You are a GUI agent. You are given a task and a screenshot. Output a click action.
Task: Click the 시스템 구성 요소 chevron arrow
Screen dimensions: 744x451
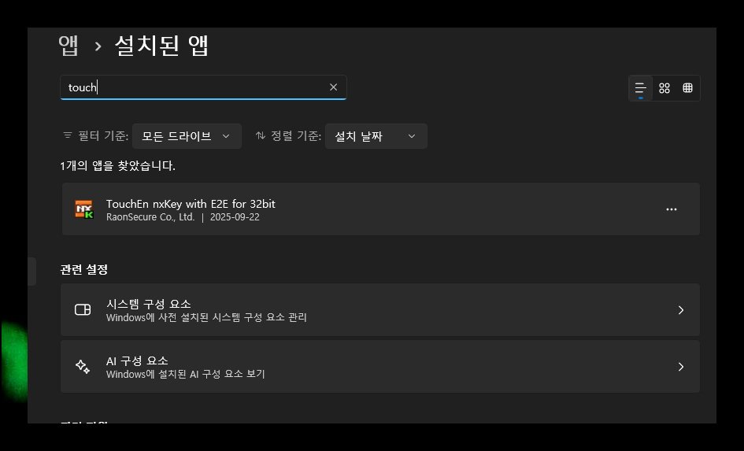click(681, 309)
